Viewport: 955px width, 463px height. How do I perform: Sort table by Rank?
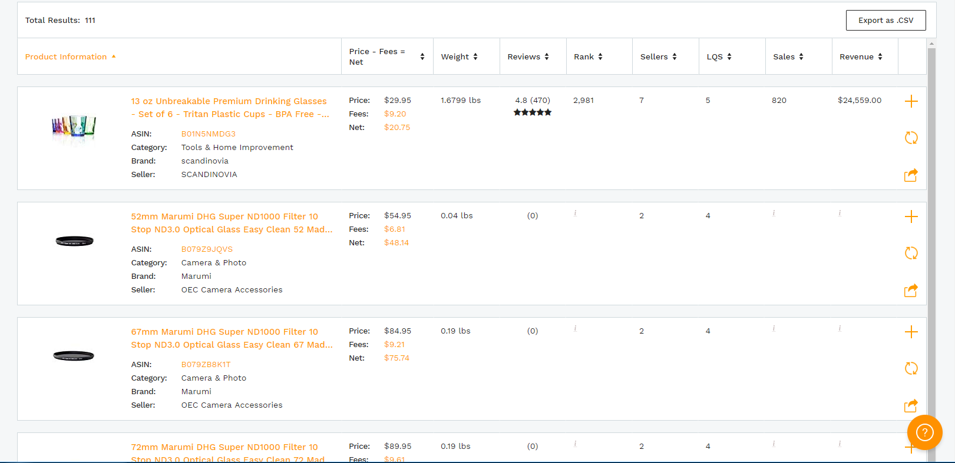tap(588, 56)
